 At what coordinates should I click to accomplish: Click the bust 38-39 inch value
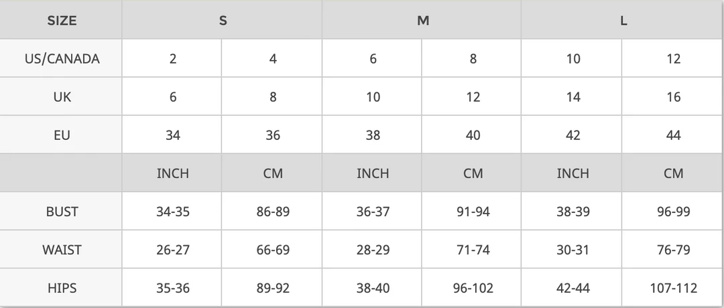573,212
